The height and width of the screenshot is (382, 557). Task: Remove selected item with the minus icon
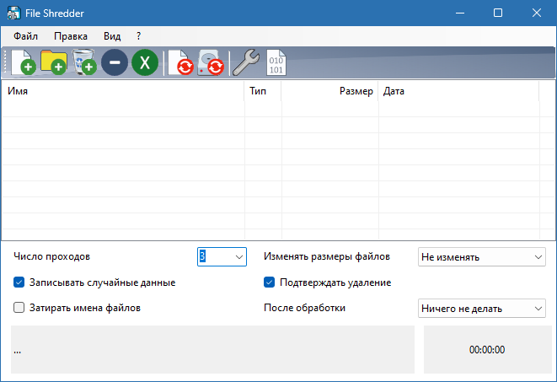point(115,62)
